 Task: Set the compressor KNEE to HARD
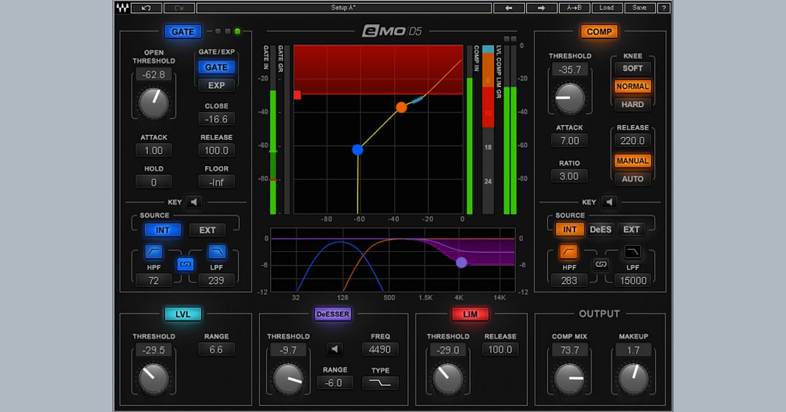(x=631, y=105)
